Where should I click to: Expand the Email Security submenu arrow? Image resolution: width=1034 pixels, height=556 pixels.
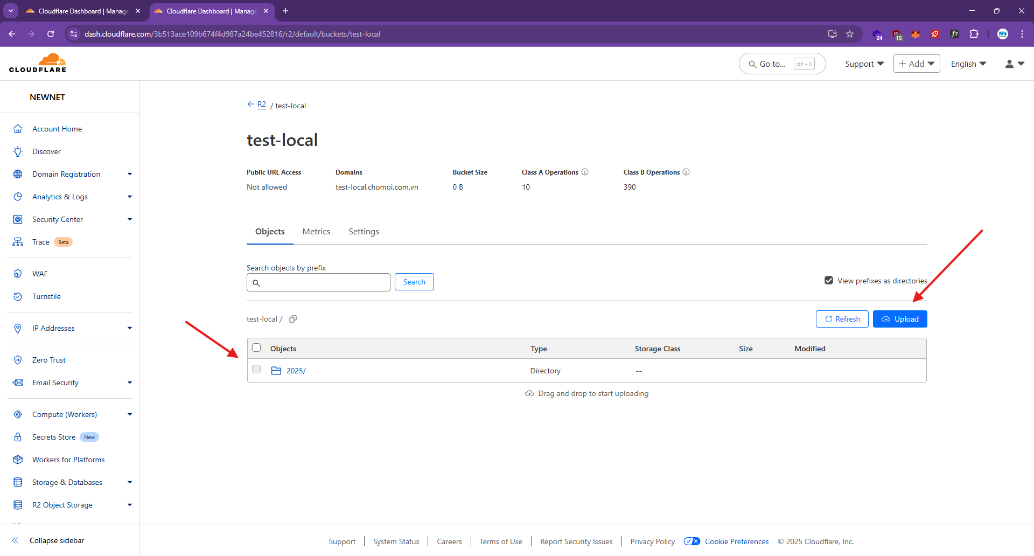[x=130, y=383]
